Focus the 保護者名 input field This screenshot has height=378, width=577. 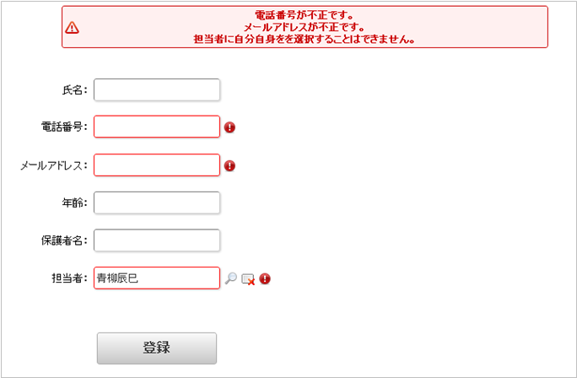click(157, 240)
